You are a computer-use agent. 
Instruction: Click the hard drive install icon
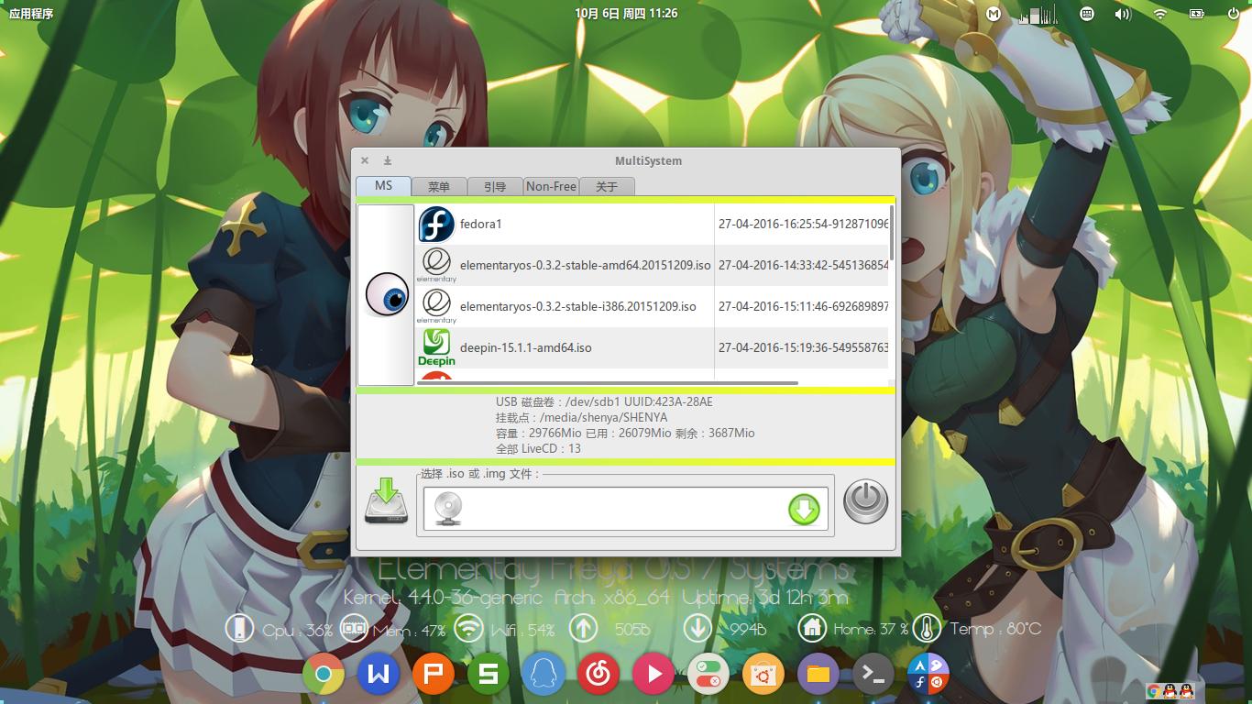pyautogui.click(x=386, y=501)
